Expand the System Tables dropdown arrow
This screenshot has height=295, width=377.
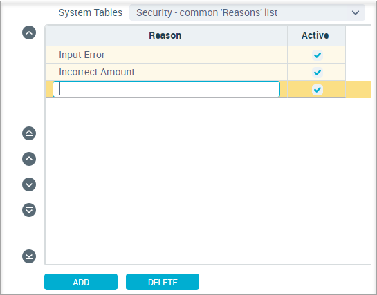coord(356,12)
